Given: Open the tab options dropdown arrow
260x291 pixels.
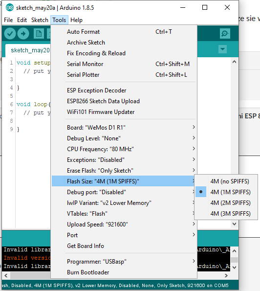Looking at the screenshot, I should coord(222,49).
